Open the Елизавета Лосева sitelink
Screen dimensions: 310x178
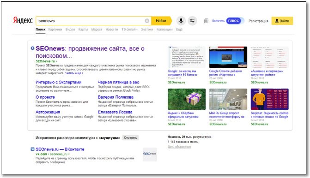[x=115, y=112]
